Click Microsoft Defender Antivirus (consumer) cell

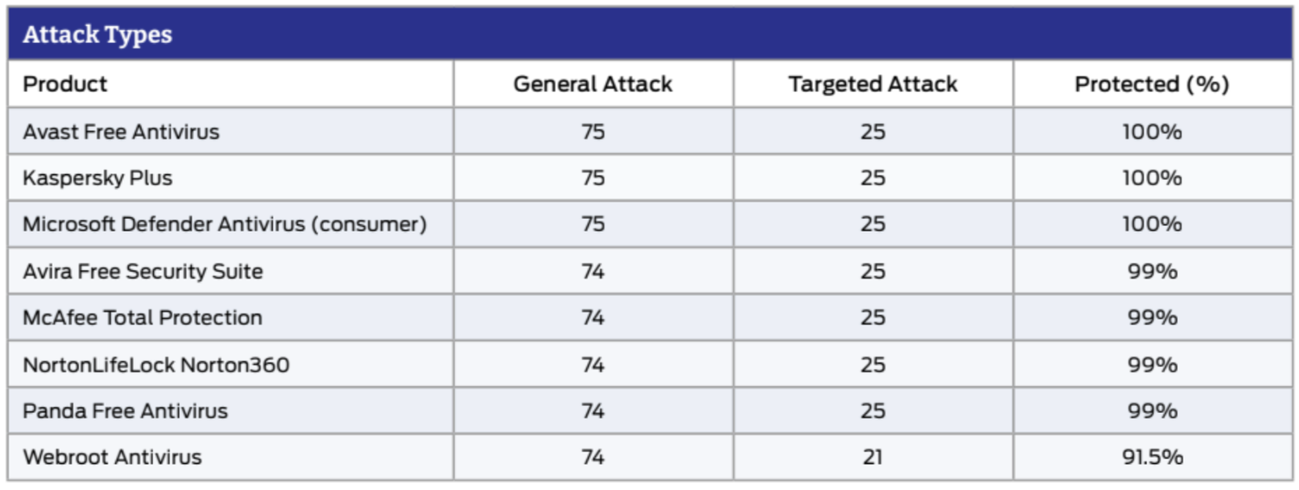click(x=224, y=224)
